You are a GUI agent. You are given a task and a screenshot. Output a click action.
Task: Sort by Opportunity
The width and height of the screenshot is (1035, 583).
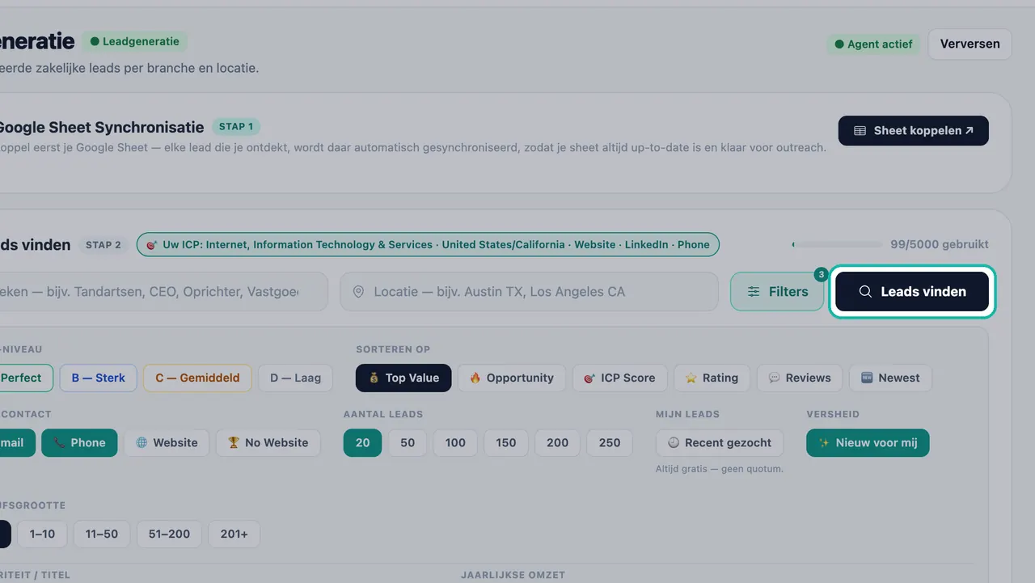tap(512, 378)
